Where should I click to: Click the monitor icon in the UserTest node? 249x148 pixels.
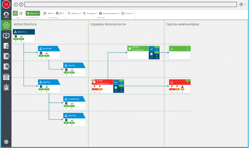[72, 120]
